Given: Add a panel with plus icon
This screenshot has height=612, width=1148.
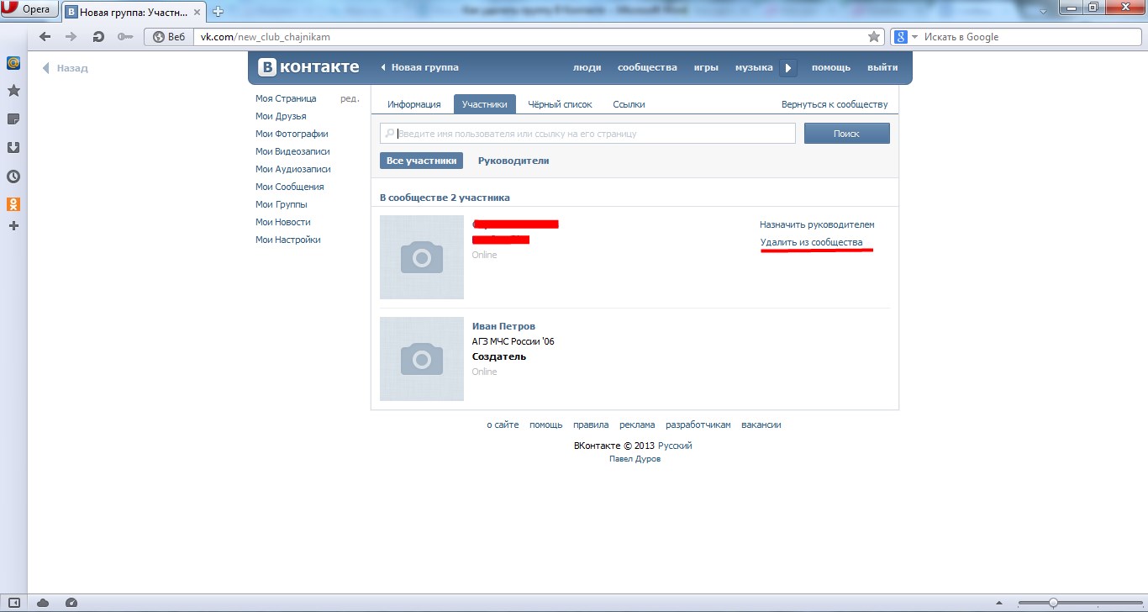Looking at the screenshot, I should pyautogui.click(x=13, y=225).
